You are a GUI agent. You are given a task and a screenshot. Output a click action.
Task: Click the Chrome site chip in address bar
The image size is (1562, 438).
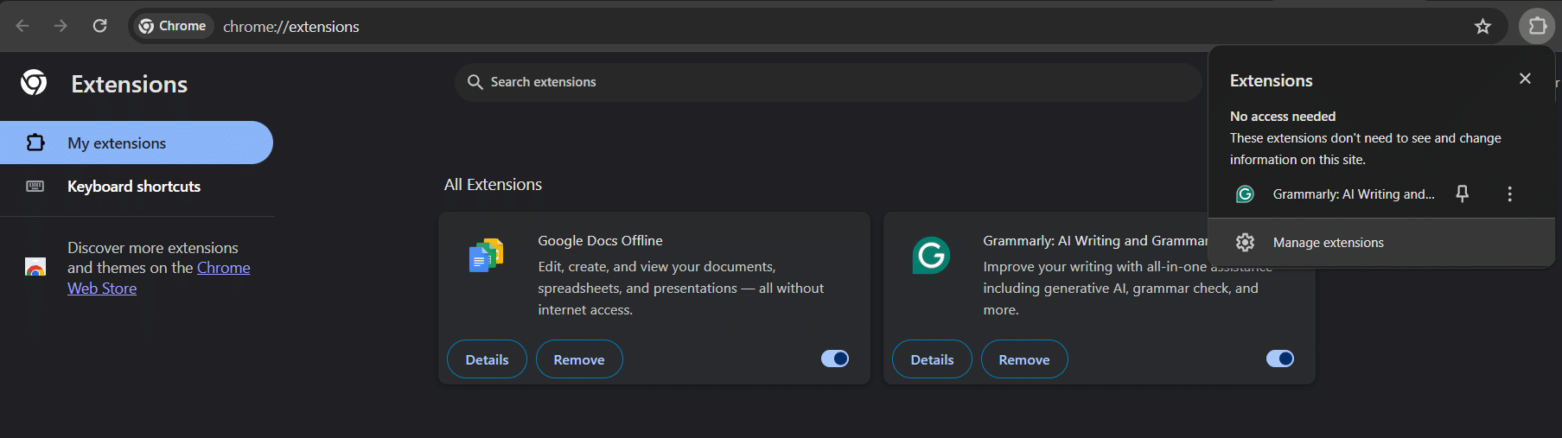(x=173, y=26)
